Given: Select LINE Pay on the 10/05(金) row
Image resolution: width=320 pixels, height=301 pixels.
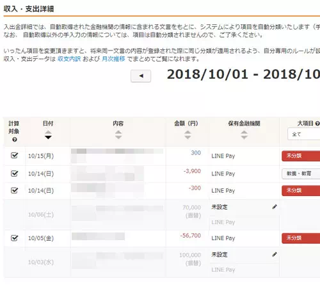Looking at the screenshot, I should pyautogui.click(x=223, y=238).
